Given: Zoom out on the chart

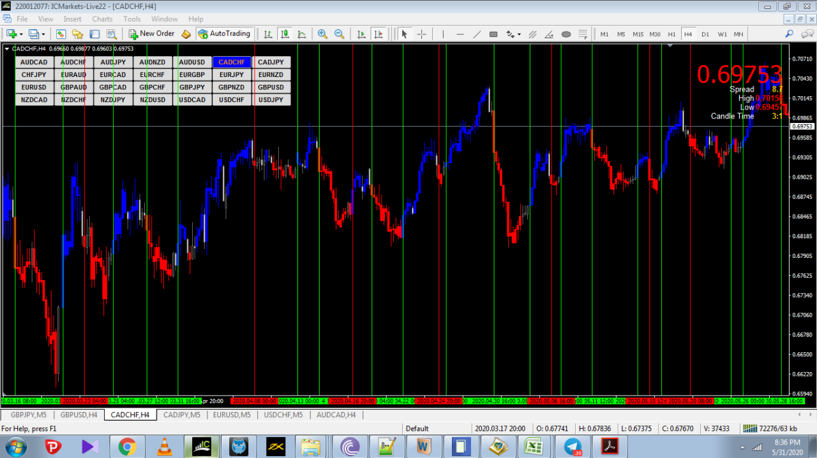Looking at the screenshot, I should coord(340,34).
